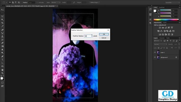Screen dimensions: 181x102
Task: Switch to the Channels tab
Action: pos(162,38)
